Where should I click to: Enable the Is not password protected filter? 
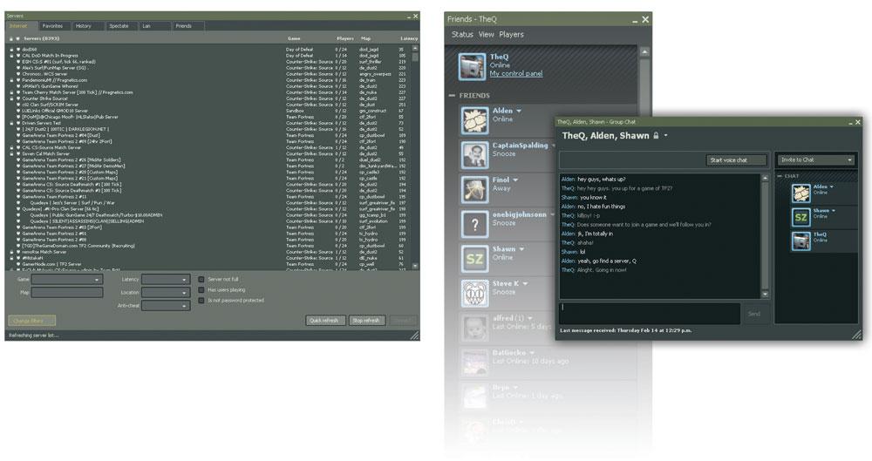[x=201, y=301]
